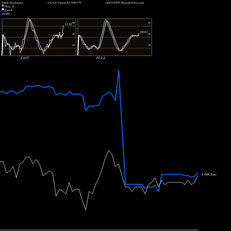Click the 20 axis label in FAST chart
This screenshot has width=231, height=231.
click(x=73, y=45)
